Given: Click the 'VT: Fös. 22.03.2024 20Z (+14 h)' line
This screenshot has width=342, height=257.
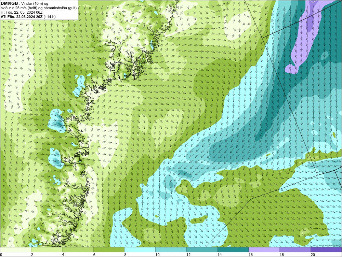Looking at the screenshot, I should point(28,17).
